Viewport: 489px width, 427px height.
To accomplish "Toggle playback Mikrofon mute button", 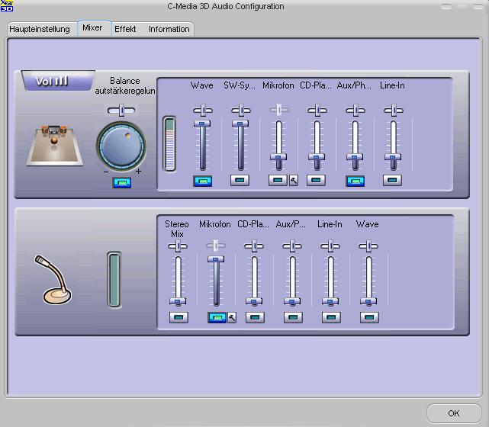I will coord(278,180).
